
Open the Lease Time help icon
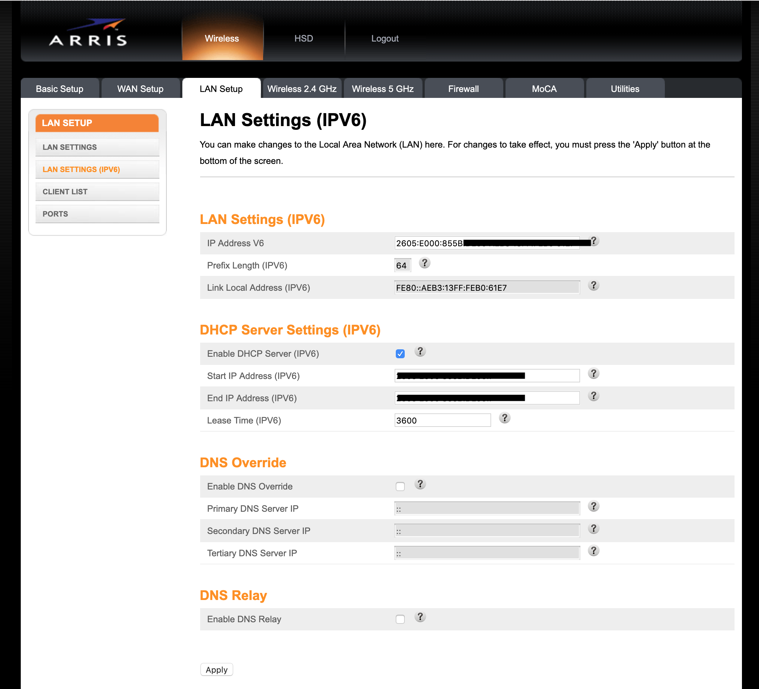click(504, 418)
